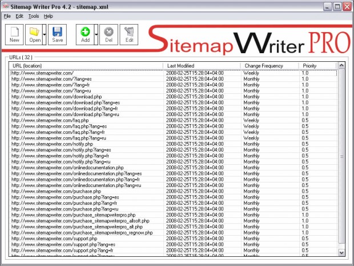The width and height of the screenshot is (354, 266).
Task: Sort by Priority column header
Action: click(317, 66)
